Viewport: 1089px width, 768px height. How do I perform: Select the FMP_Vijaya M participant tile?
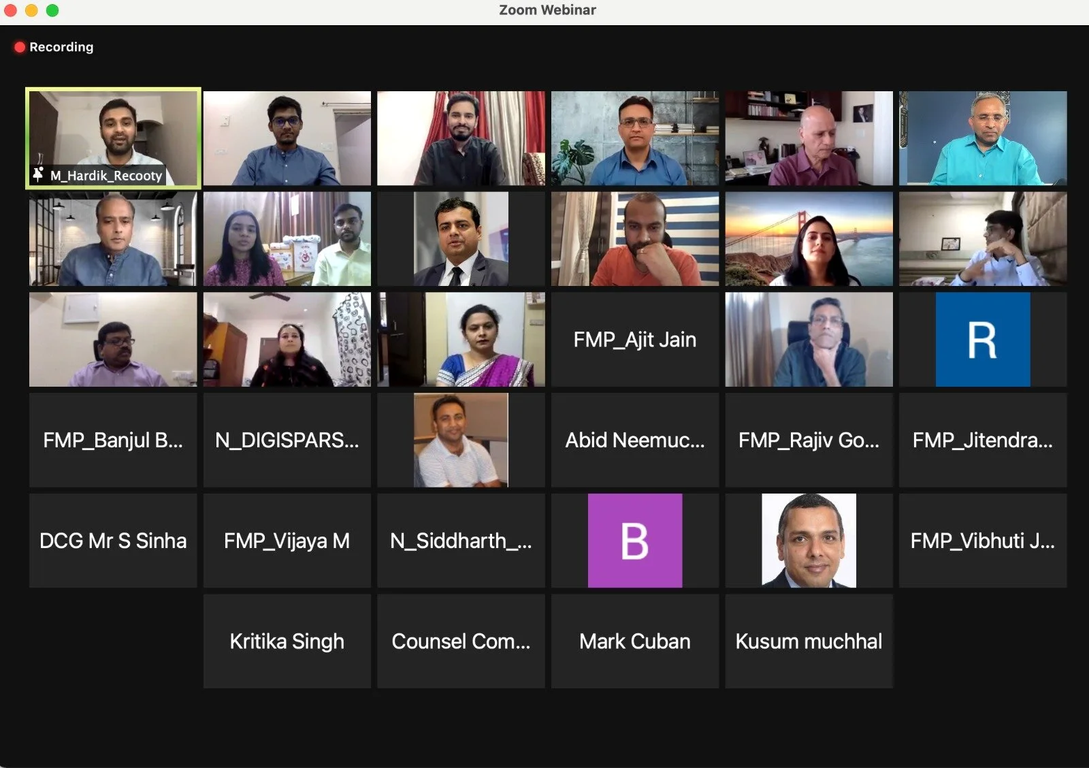click(287, 541)
